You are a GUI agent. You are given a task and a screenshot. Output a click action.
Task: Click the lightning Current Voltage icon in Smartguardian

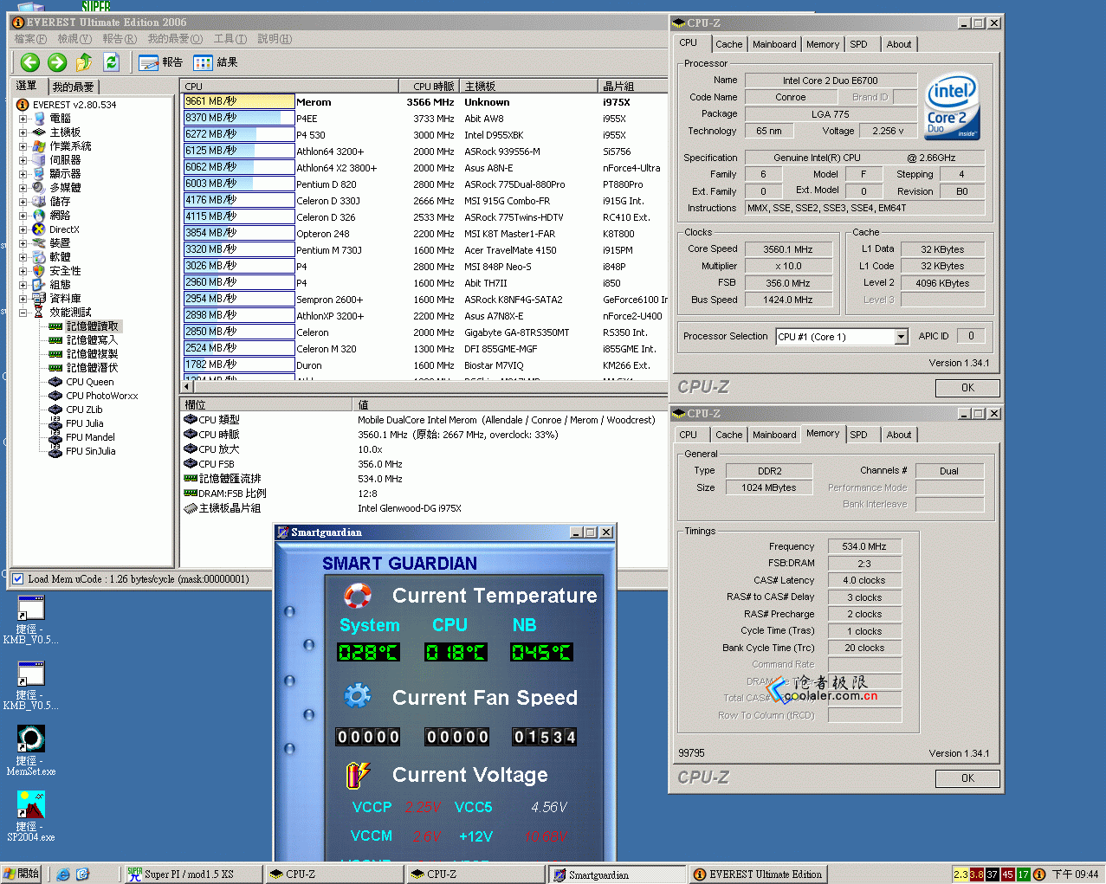358,775
